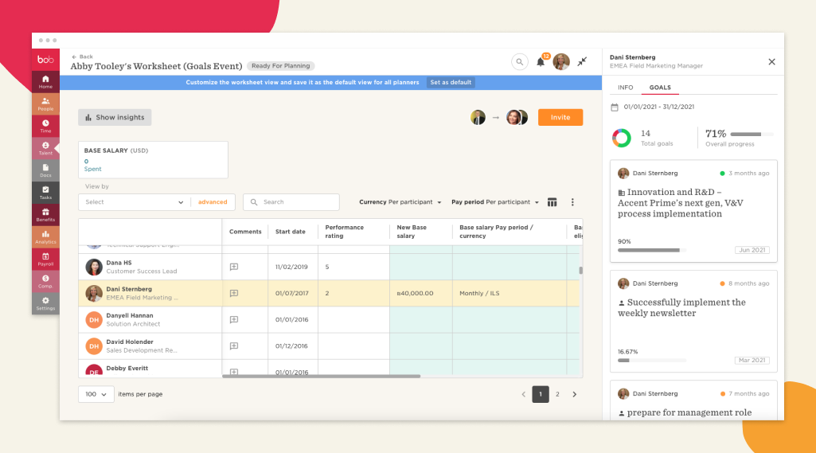Click the 71% overall progress bar
The height and width of the screenshot is (453, 816).
(752, 135)
